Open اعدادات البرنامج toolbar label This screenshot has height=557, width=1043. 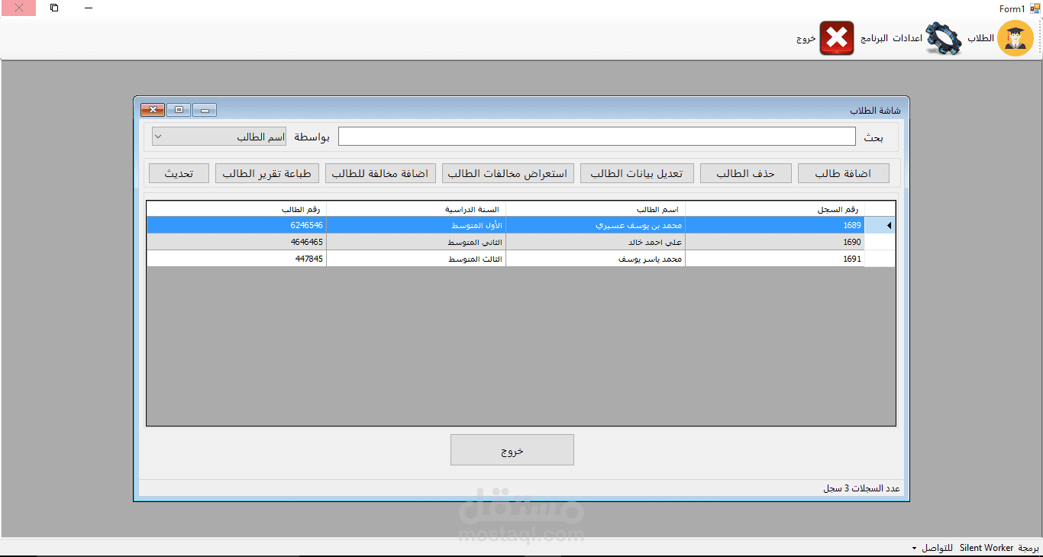892,38
